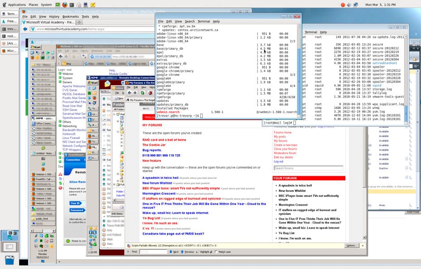Open Bookmarks menu in Firefox
Viewport: 421px width, 269px height.
click(x=70, y=17)
